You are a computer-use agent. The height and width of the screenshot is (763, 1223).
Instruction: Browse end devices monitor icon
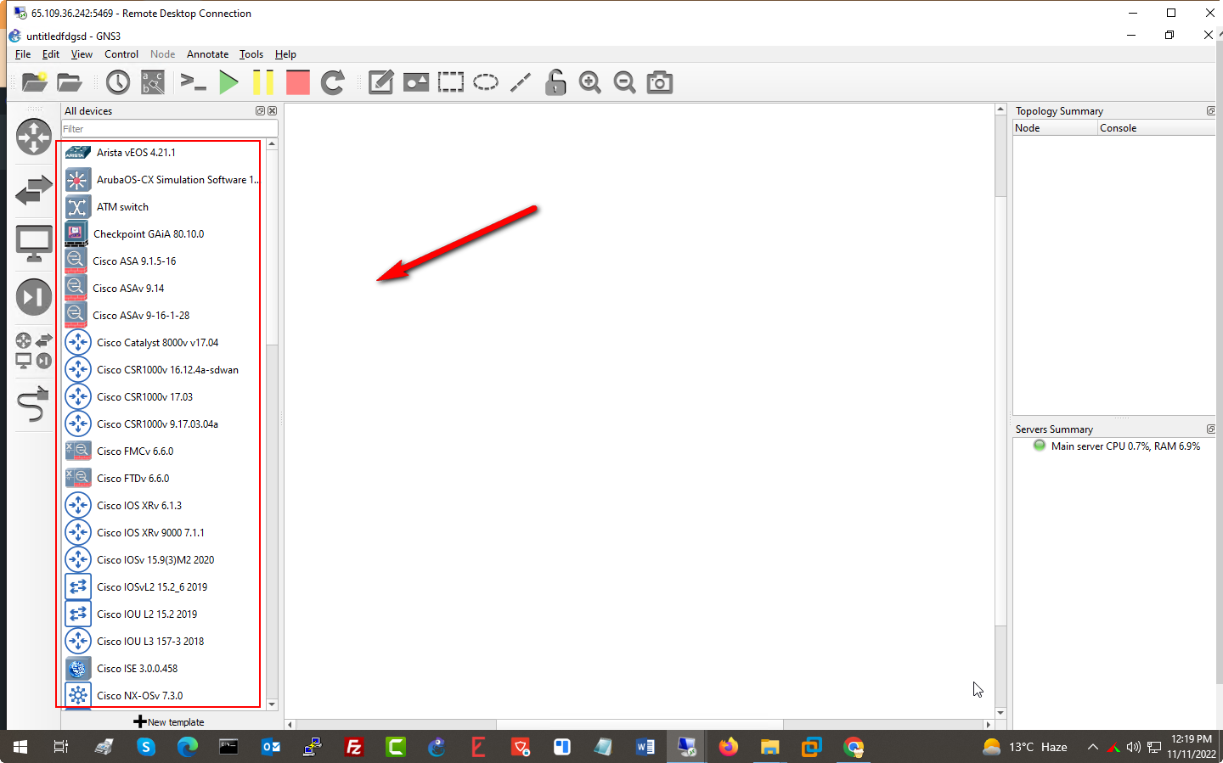(x=34, y=244)
